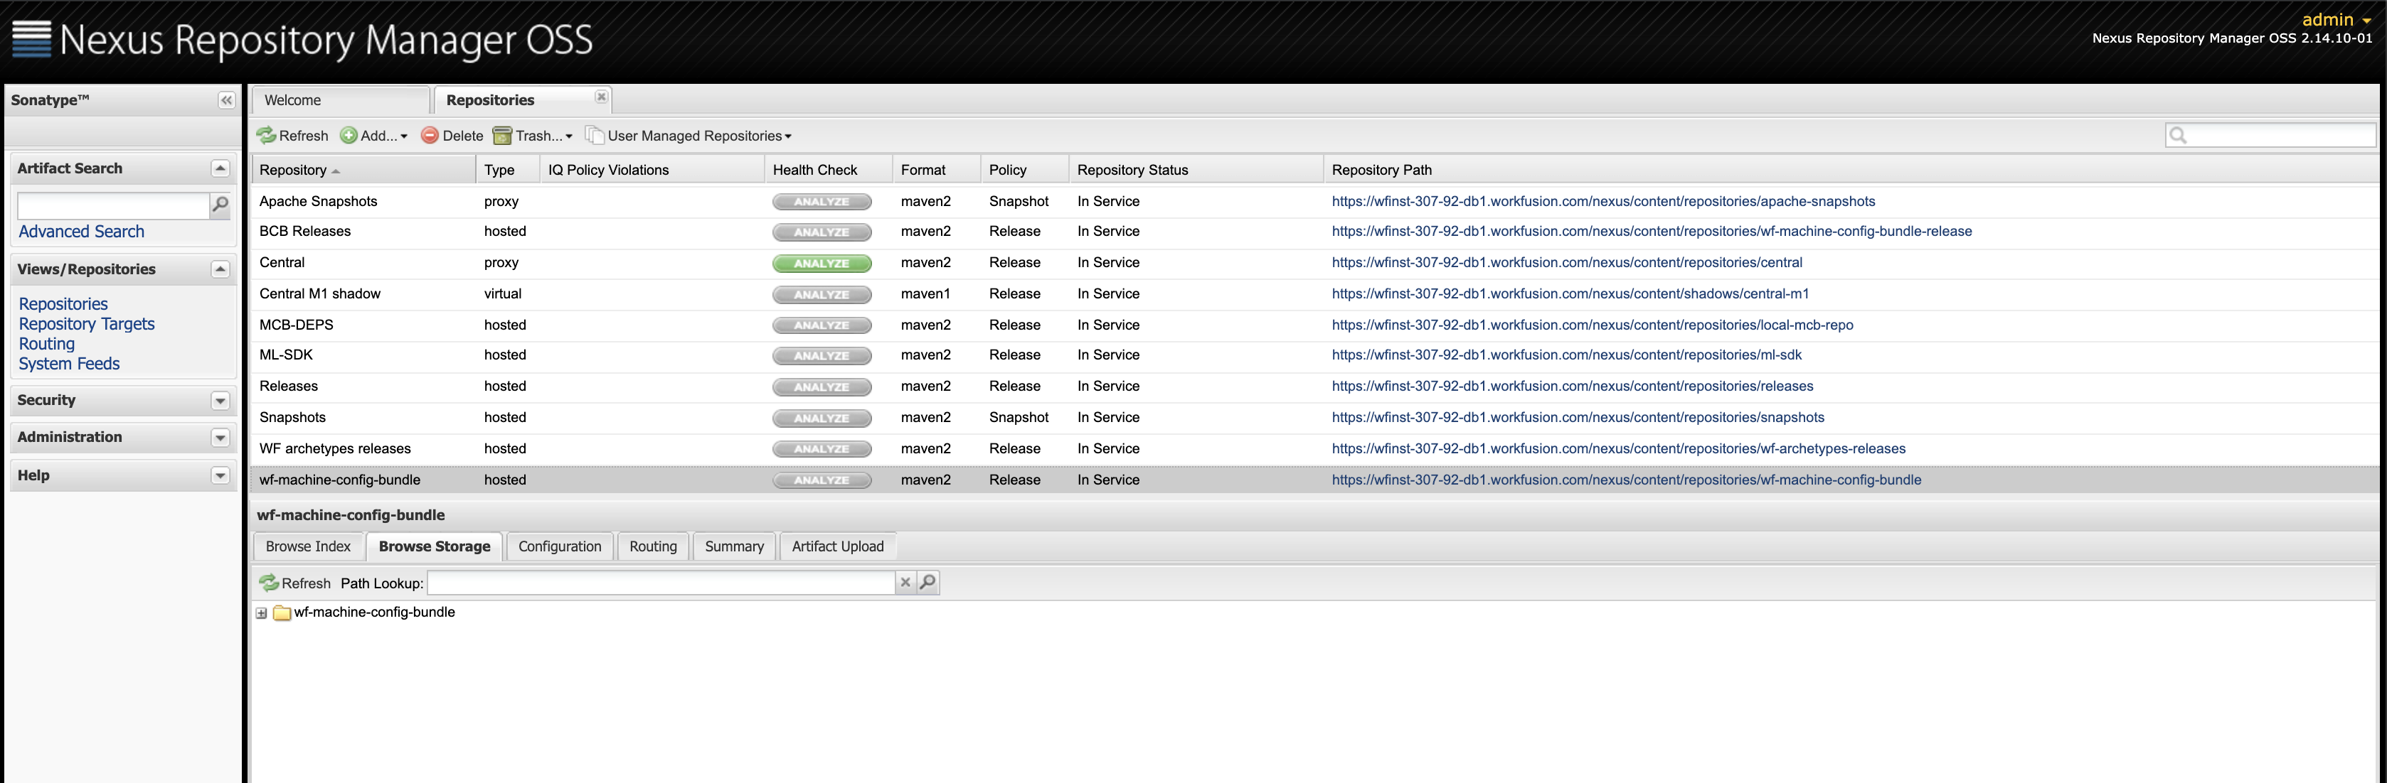
Task: Close the Repositories tab
Action: (602, 96)
